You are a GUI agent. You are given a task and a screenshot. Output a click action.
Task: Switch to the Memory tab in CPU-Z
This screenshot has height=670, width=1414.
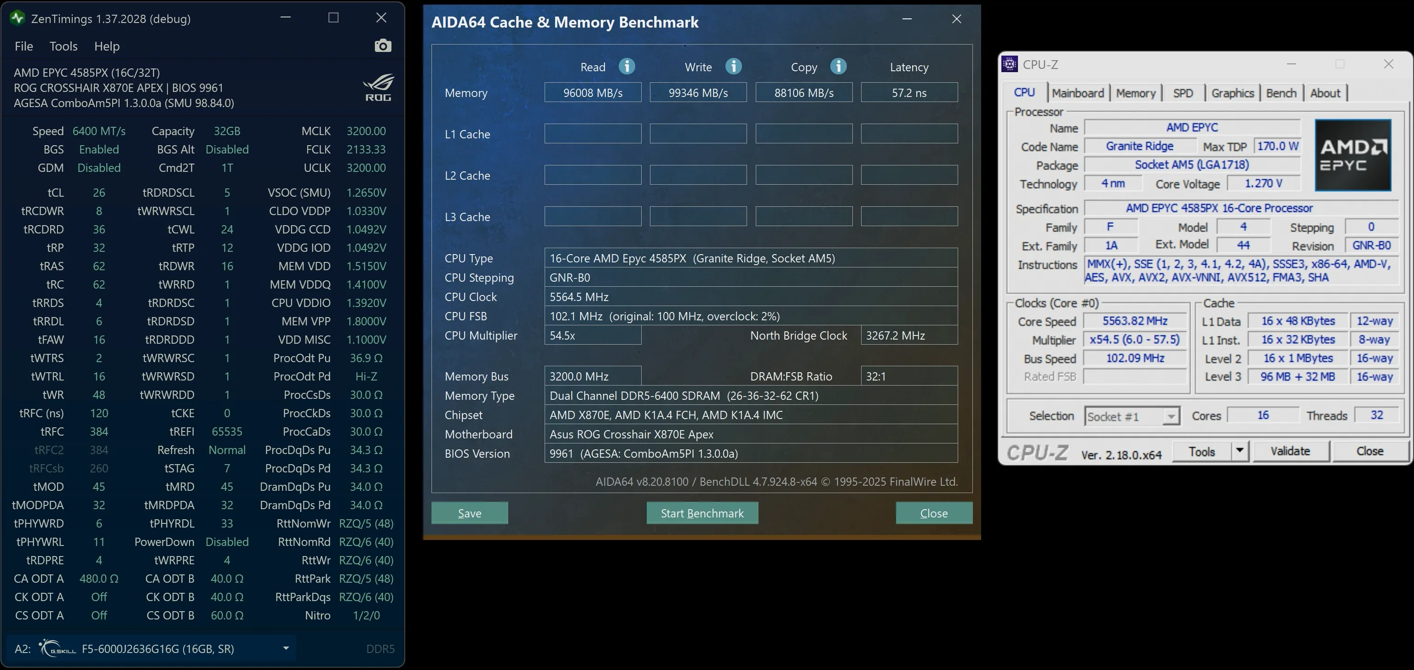(x=1136, y=93)
